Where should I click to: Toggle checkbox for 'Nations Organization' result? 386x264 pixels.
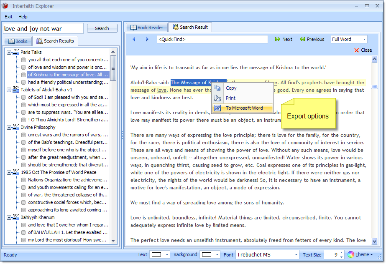pos(24,180)
